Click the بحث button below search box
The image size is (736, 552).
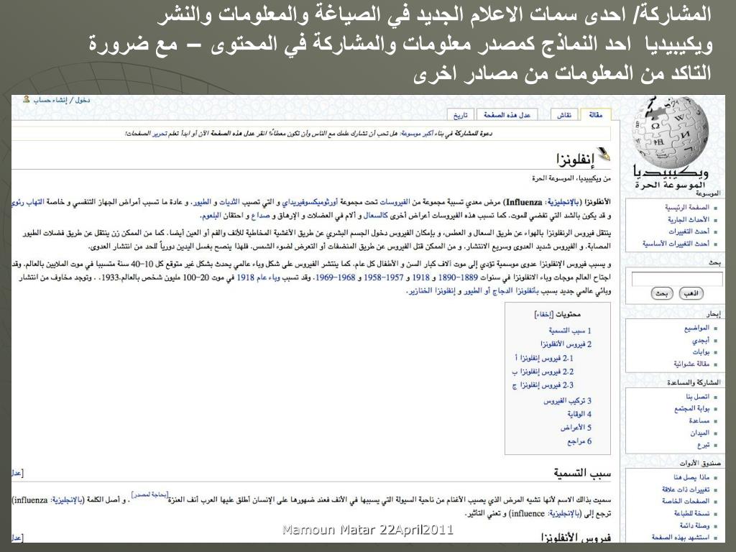[x=662, y=293]
